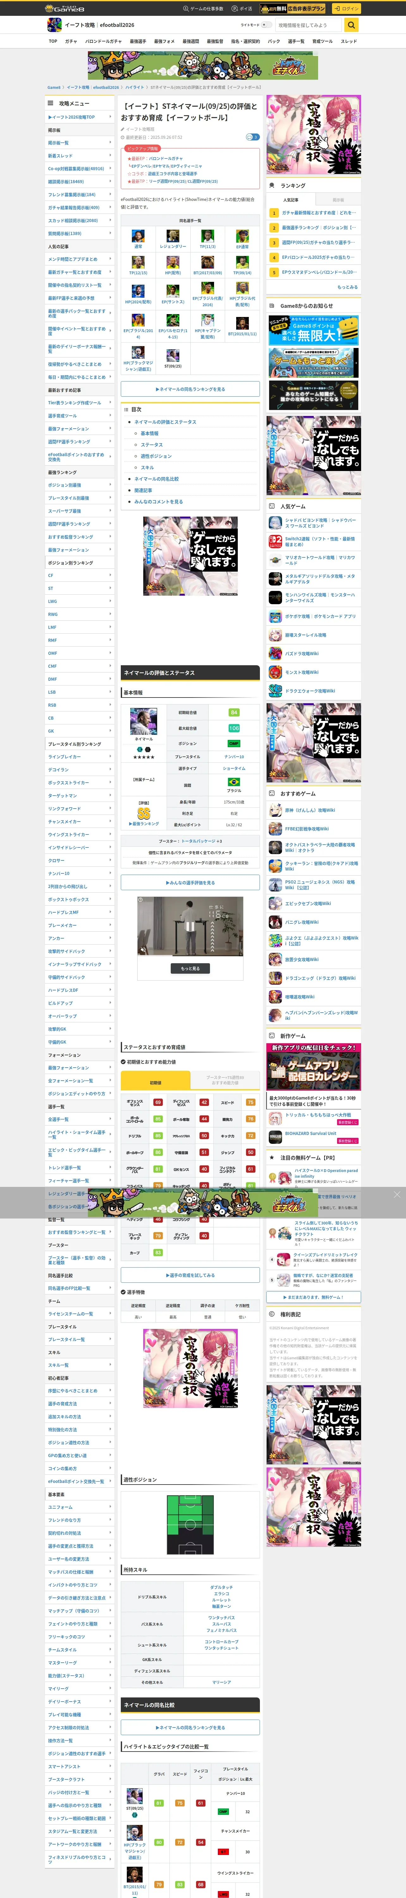406x1898 pixels.
Task: Open the comment bubble showing 3
Action: click(x=252, y=137)
